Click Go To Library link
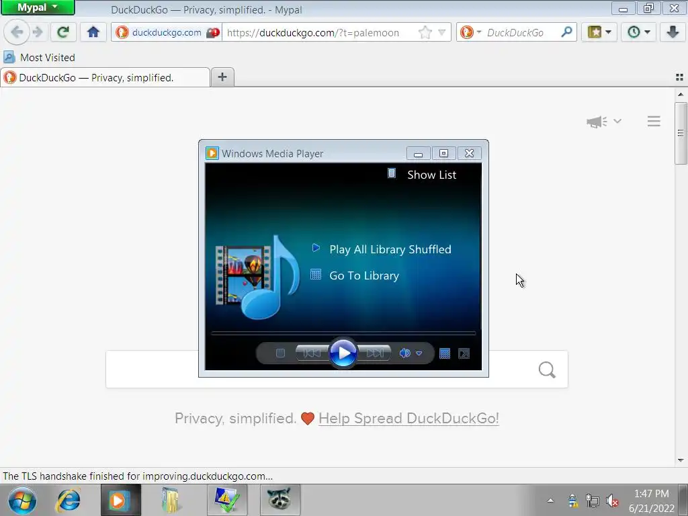 point(355,275)
